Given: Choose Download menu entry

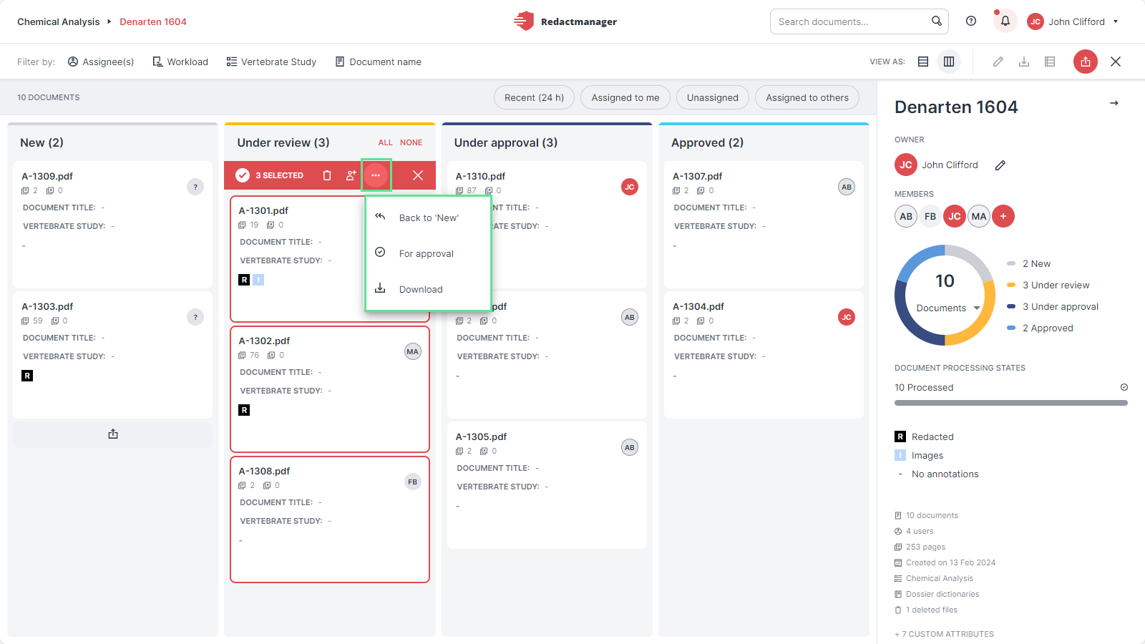Looking at the screenshot, I should pos(428,289).
